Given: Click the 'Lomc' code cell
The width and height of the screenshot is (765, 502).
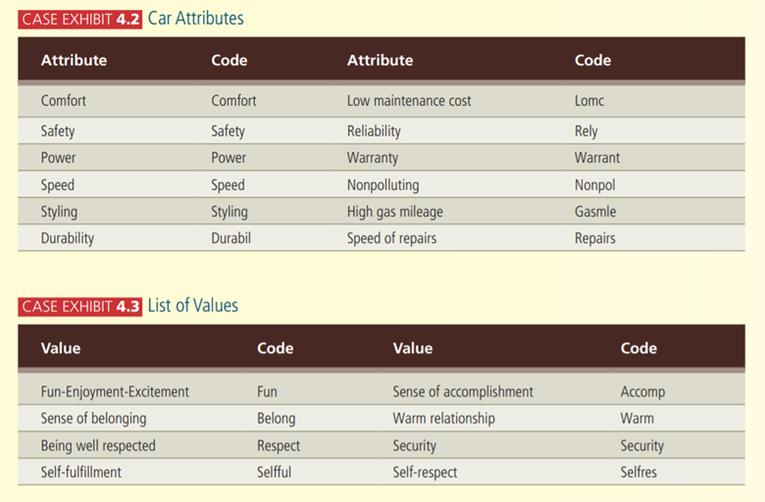Looking at the screenshot, I should pyautogui.click(x=589, y=100).
